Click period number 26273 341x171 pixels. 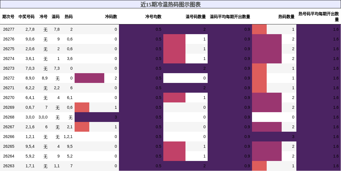pyautogui.click(x=9, y=68)
